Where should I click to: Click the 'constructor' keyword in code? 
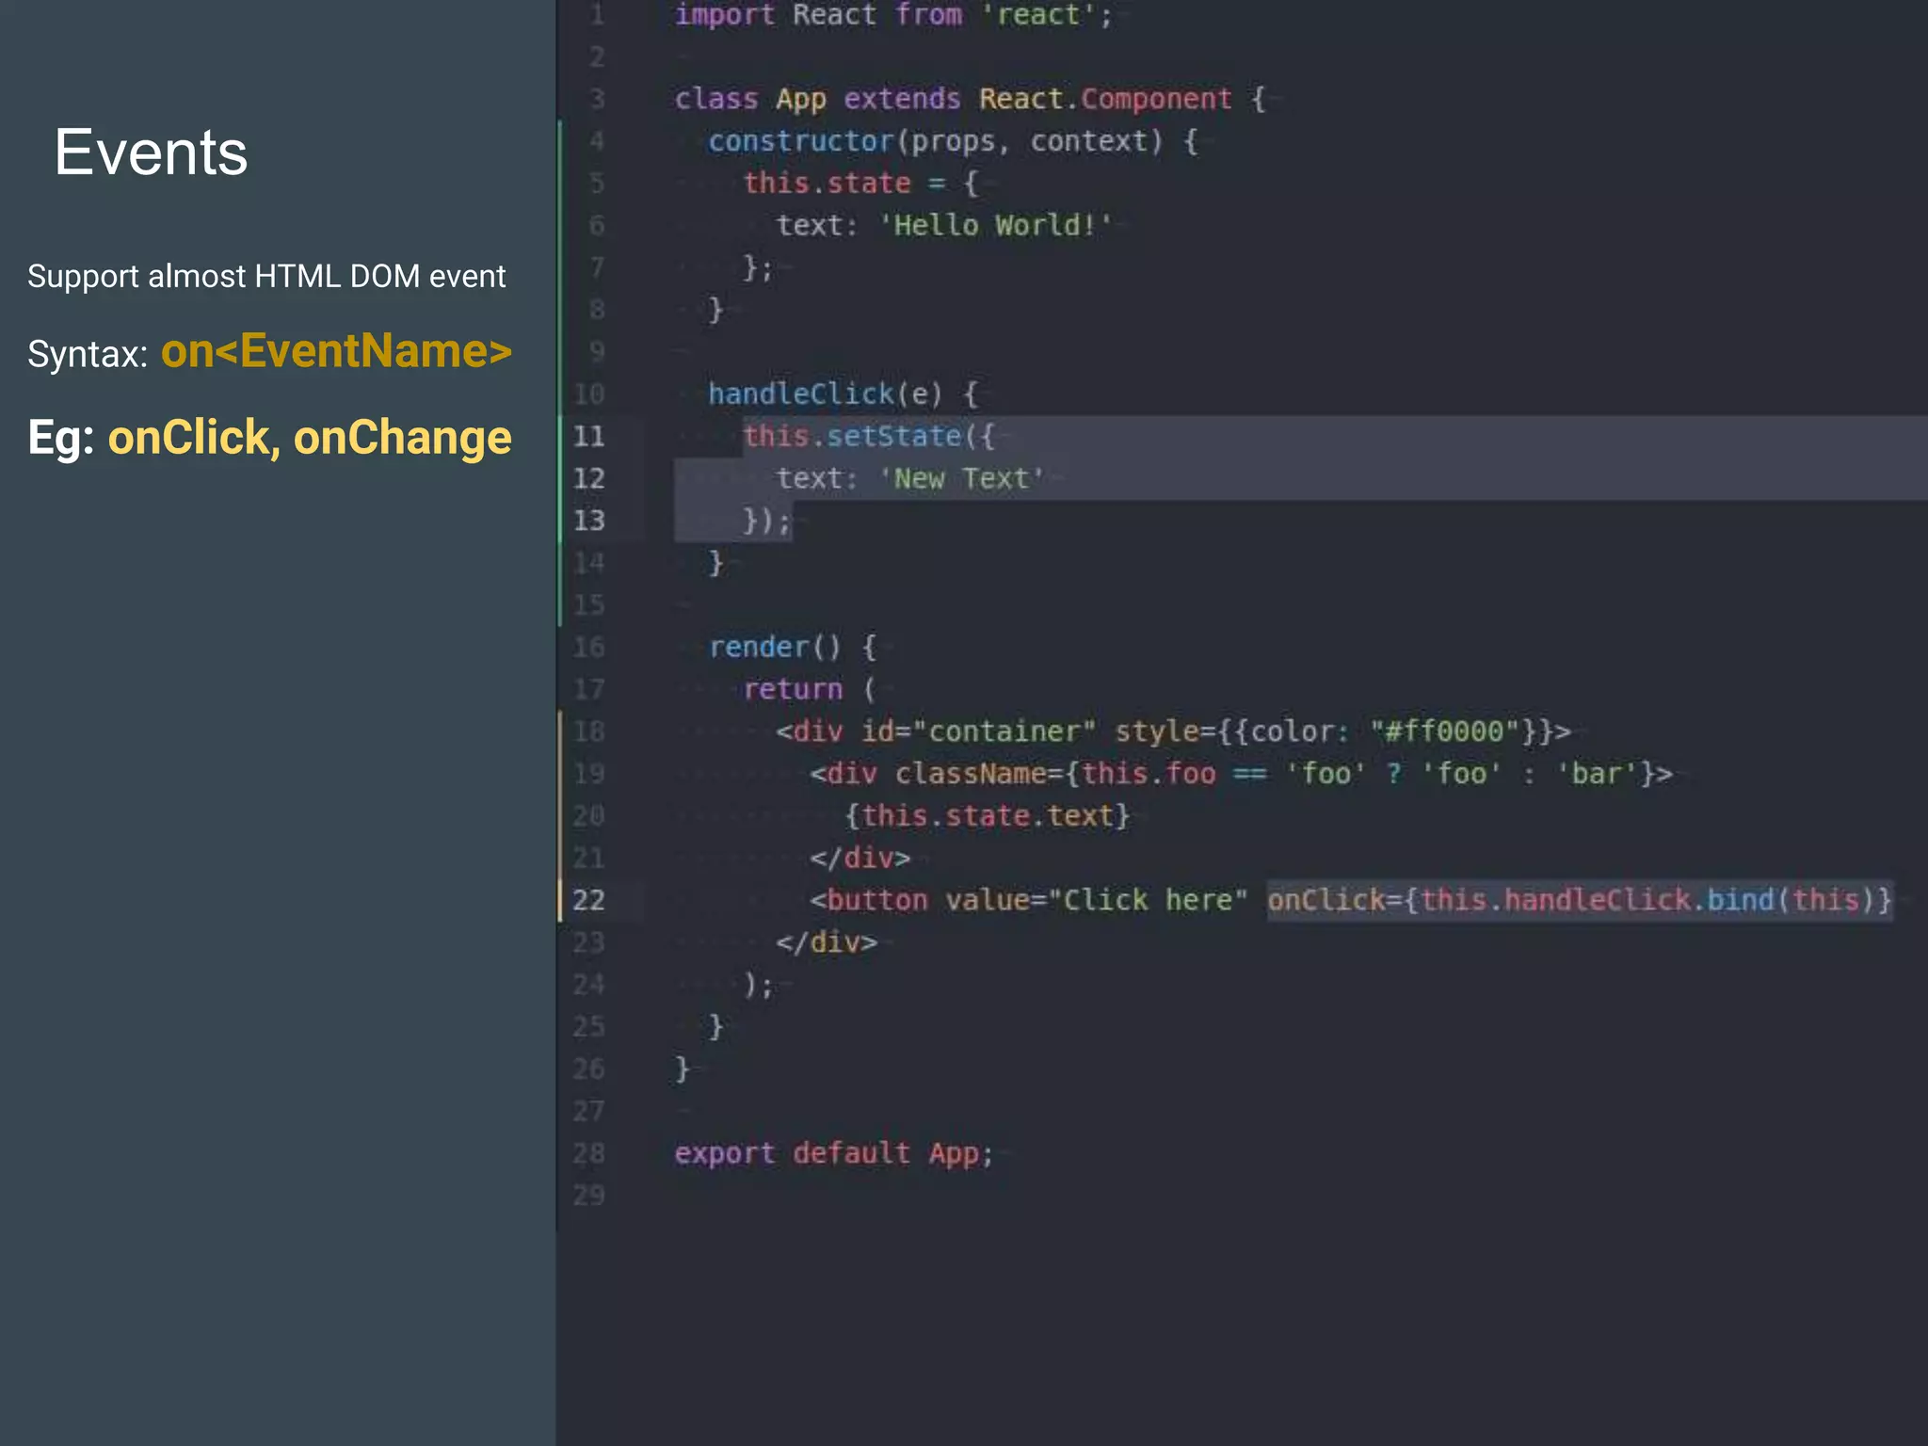800,141
